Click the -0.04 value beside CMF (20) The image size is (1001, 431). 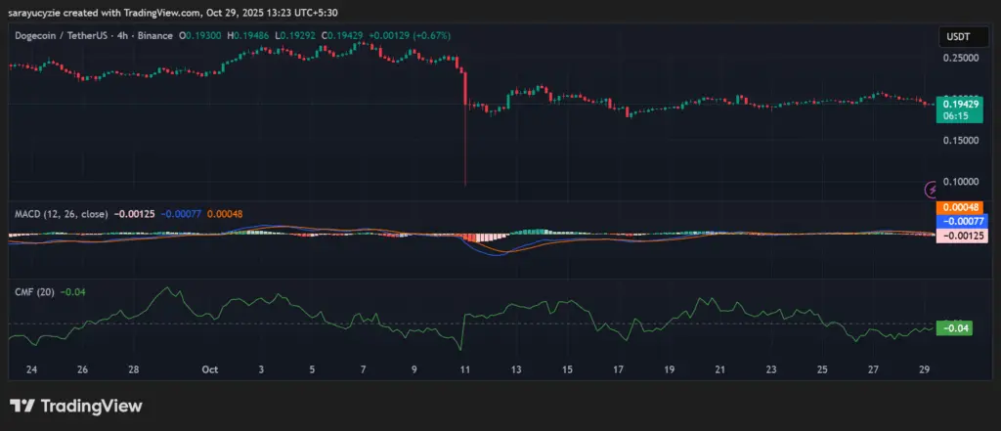[x=72, y=292]
